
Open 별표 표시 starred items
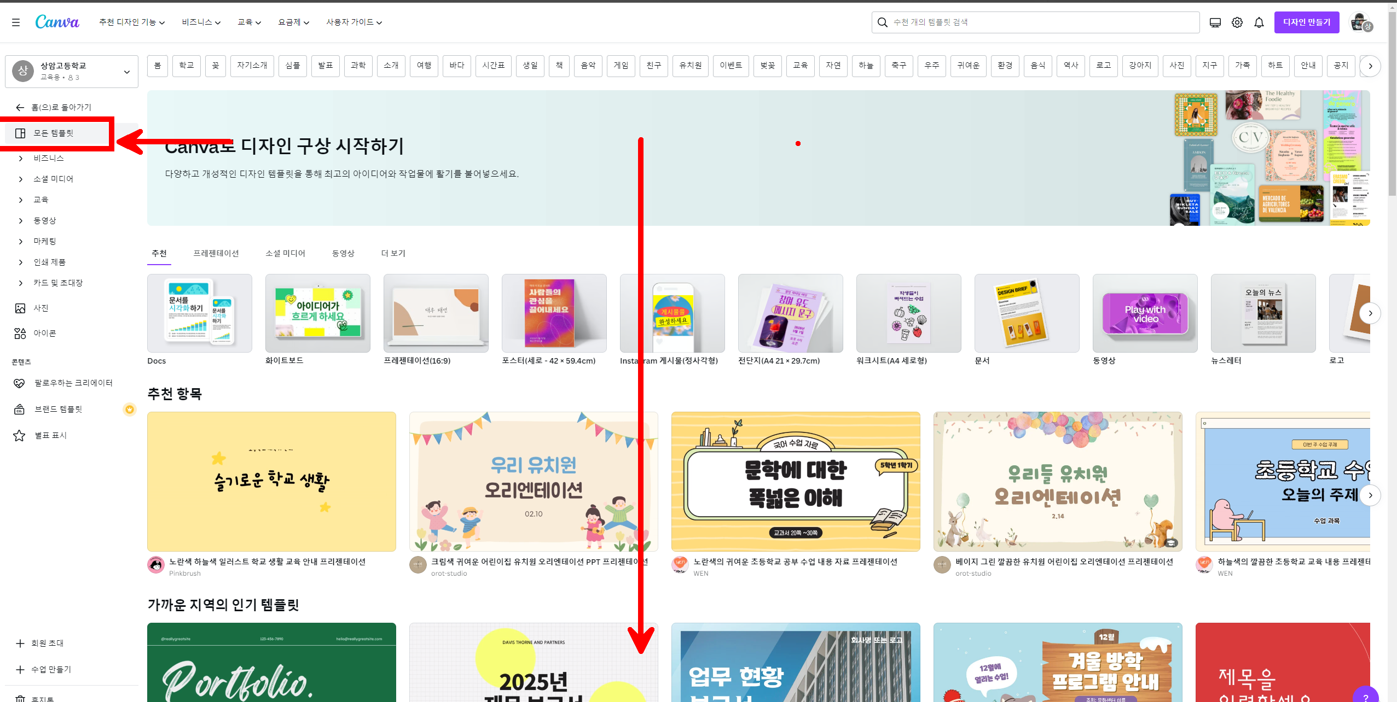tap(50, 435)
